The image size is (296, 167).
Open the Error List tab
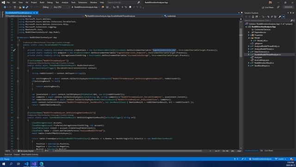click(8, 154)
